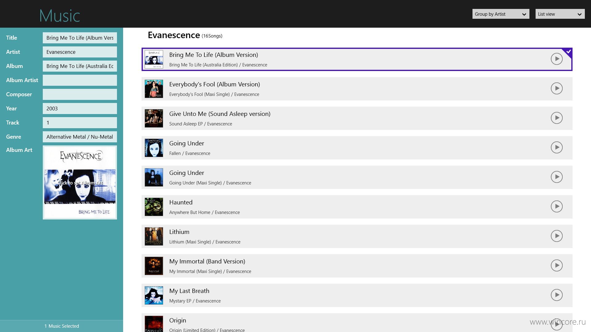The image size is (591, 332).
Task: Play Going Under from Fallen album
Action: (x=557, y=147)
